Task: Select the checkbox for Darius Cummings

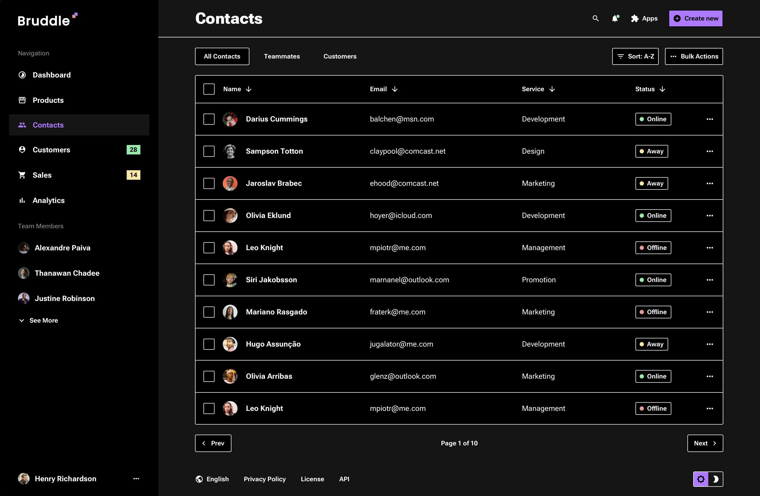Action: [209, 119]
